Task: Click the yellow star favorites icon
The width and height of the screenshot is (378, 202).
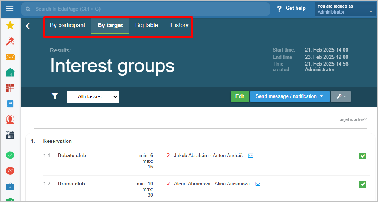Action: [x=10, y=26]
